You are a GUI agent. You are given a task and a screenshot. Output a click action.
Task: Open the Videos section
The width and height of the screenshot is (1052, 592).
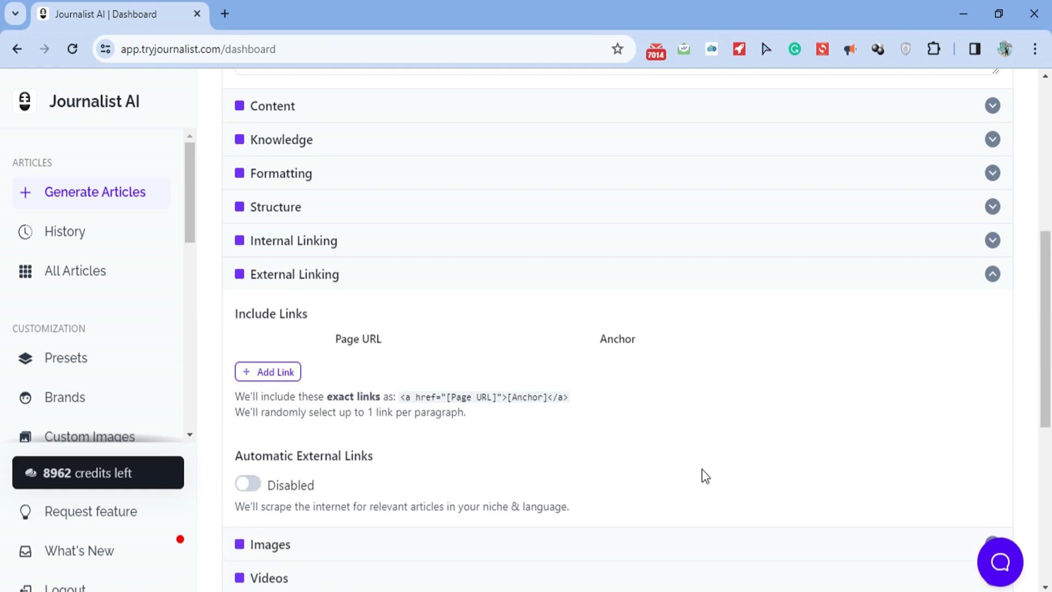point(617,578)
